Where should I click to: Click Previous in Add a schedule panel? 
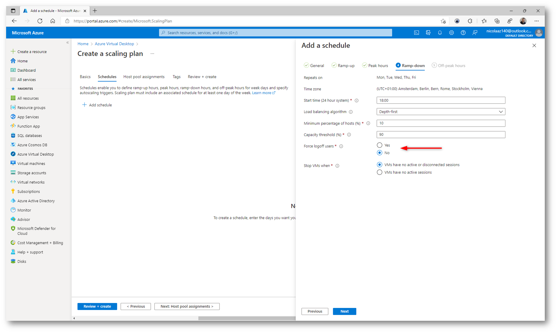pyautogui.click(x=315, y=311)
